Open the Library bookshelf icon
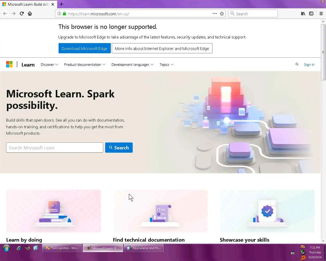 pos(303,14)
